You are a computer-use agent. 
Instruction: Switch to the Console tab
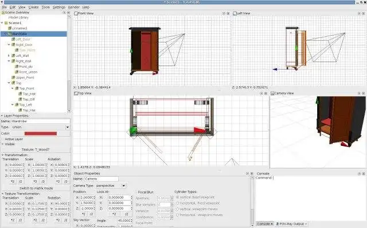pos(265,224)
